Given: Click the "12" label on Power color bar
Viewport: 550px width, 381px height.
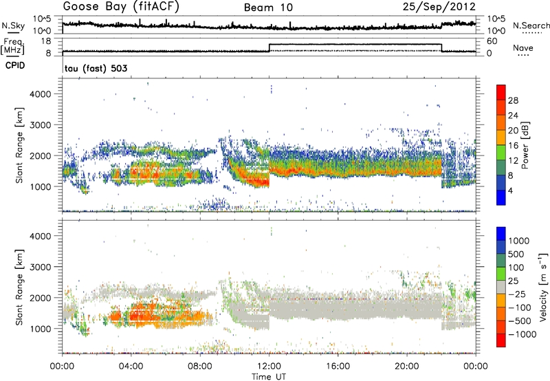Looking at the screenshot, I should point(513,160).
